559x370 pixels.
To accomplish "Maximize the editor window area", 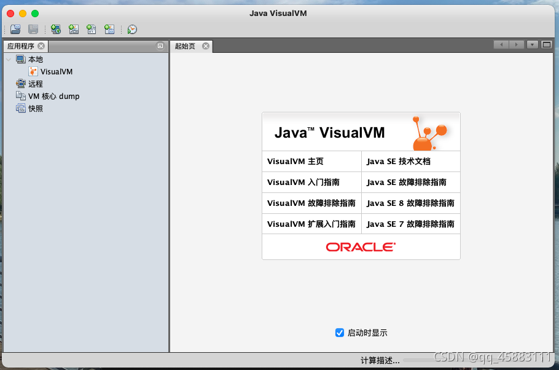I will 547,45.
